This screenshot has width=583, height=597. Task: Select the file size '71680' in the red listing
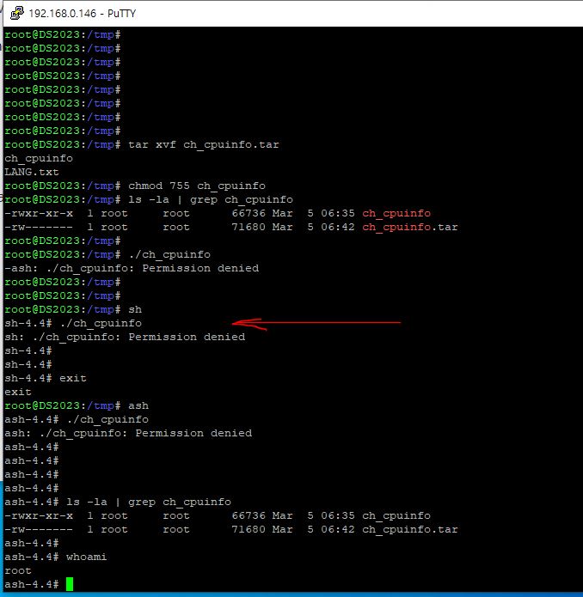click(249, 227)
